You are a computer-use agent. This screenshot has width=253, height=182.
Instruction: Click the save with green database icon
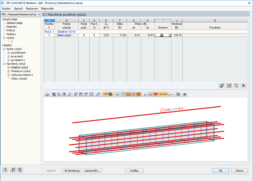tap(222, 85)
